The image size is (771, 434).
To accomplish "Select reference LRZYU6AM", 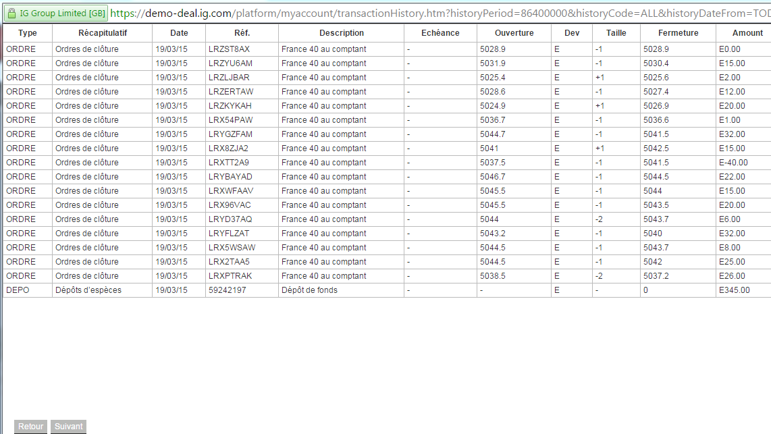I will [231, 63].
